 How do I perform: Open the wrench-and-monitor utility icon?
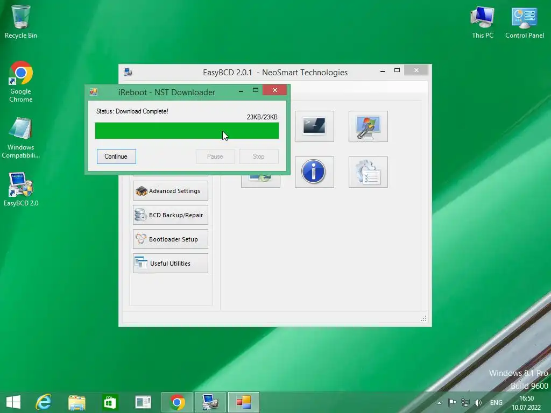pyautogui.click(x=368, y=126)
